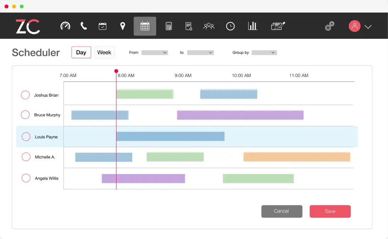
Task: Click the Save button
Action: [330, 211]
